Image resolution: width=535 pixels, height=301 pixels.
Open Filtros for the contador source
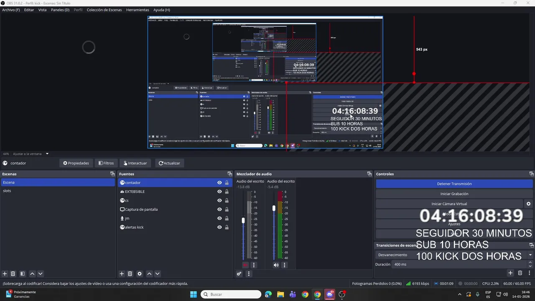(x=106, y=163)
